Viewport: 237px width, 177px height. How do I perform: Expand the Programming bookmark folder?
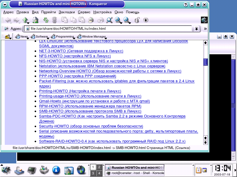pyautogui.click(x=63, y=36)
